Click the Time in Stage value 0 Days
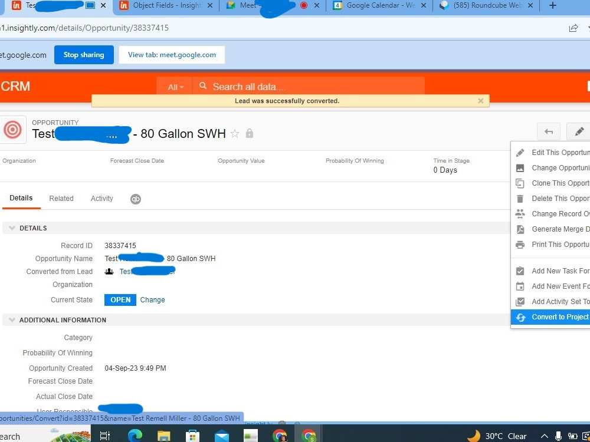This screenshot has width=590, height=442. point(445,170)
